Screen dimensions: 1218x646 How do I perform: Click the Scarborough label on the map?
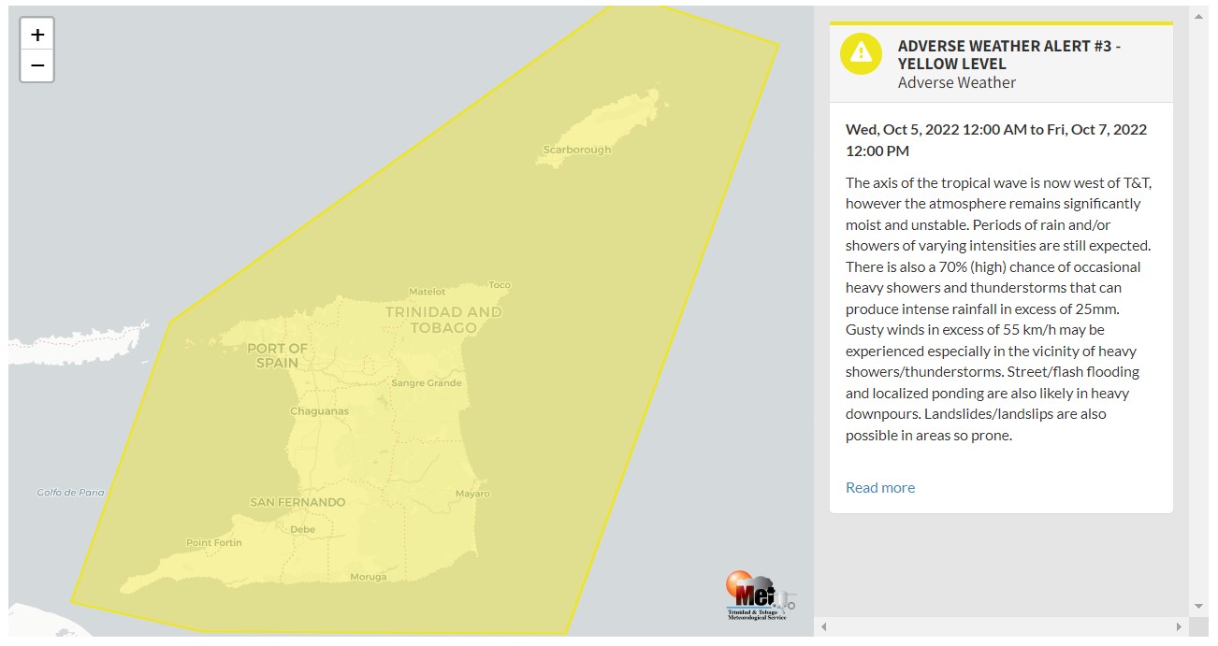point(577,150)
